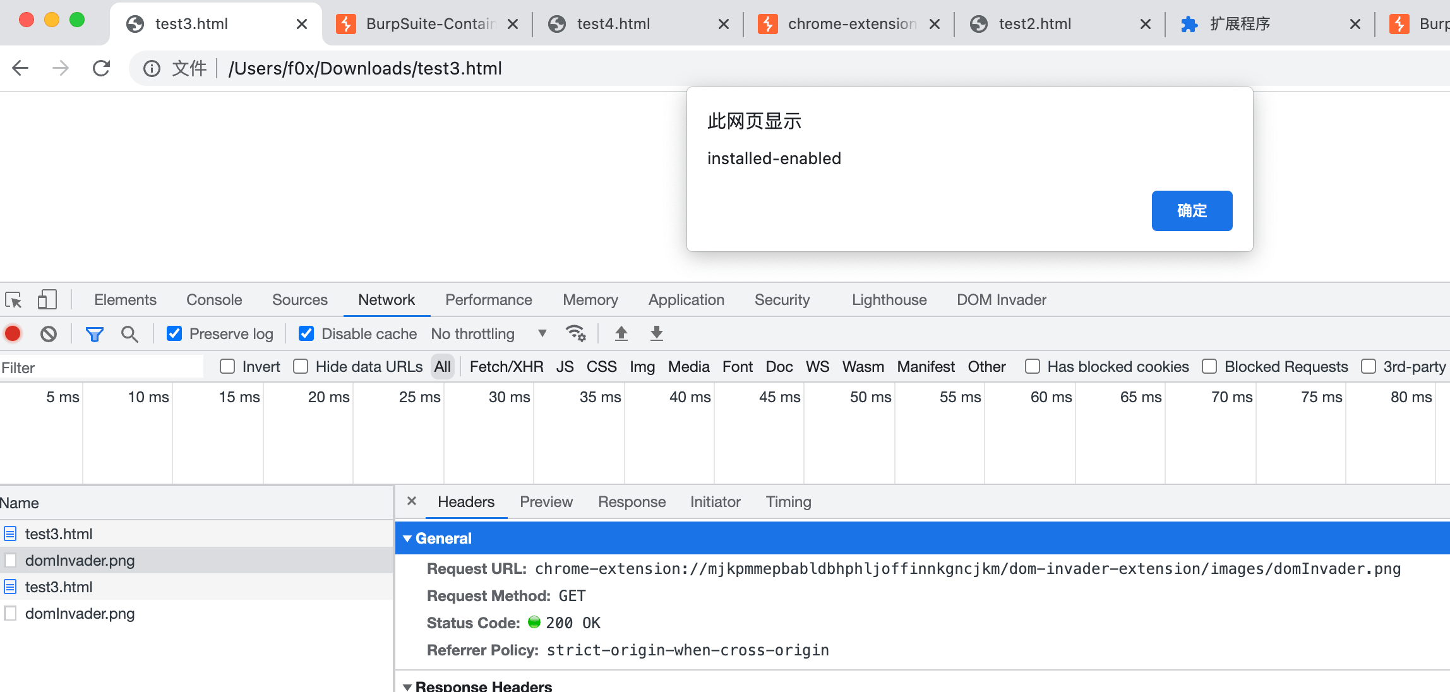Switch to the Console tab
Screen dimensions: 1450x692
tap(213, 300)
